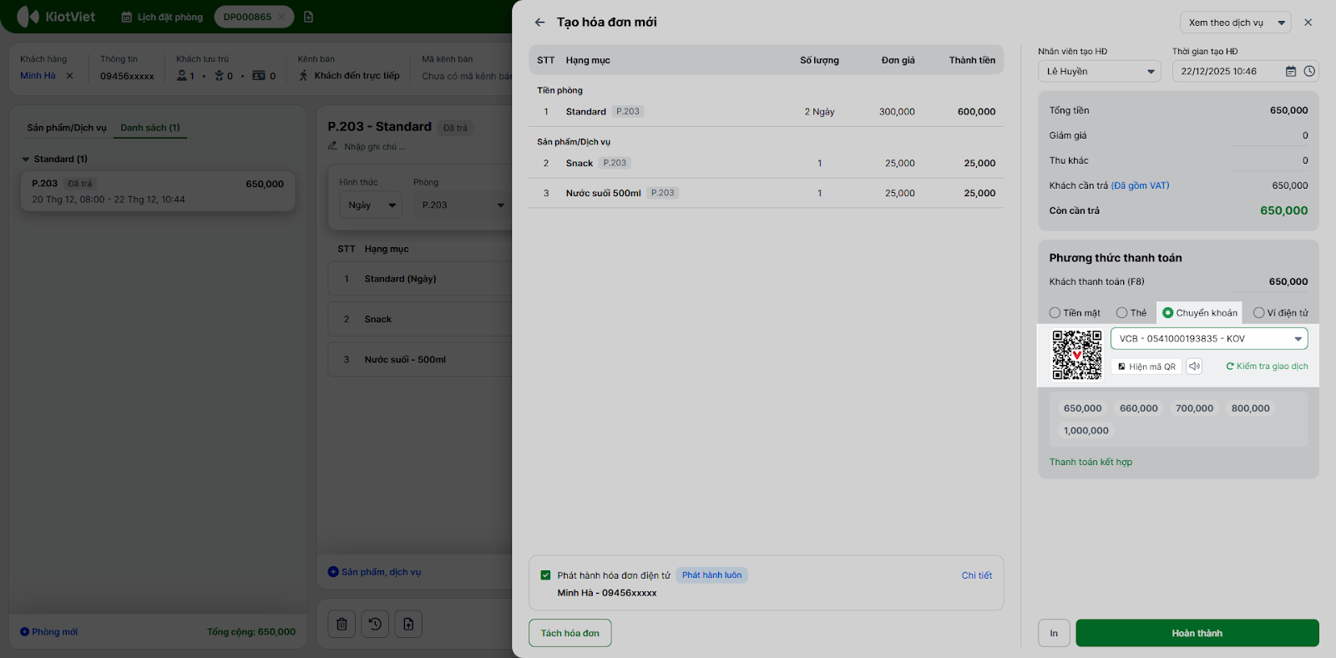This screenshot has height=658, width=1336.
Task: Click the KiotViet logo
Action: (56, 17)
